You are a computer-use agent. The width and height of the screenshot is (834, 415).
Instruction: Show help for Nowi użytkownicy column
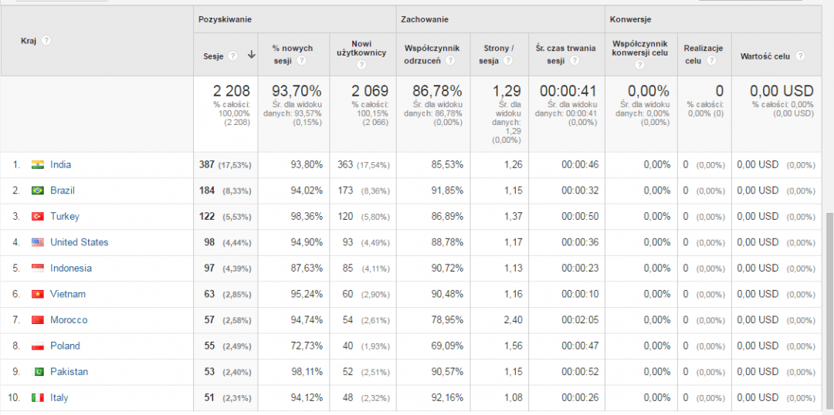point(361,65)
